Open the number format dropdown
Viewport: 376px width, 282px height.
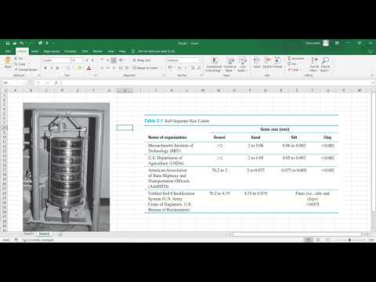coord(199,60)
